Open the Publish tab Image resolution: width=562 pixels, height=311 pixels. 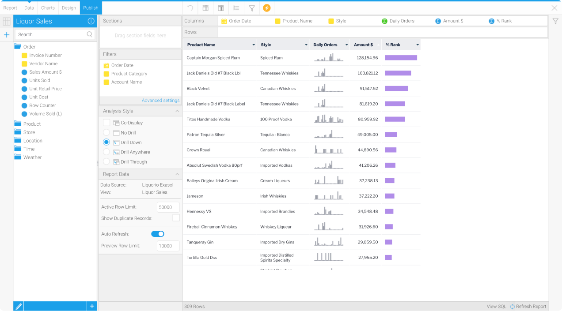91,7
